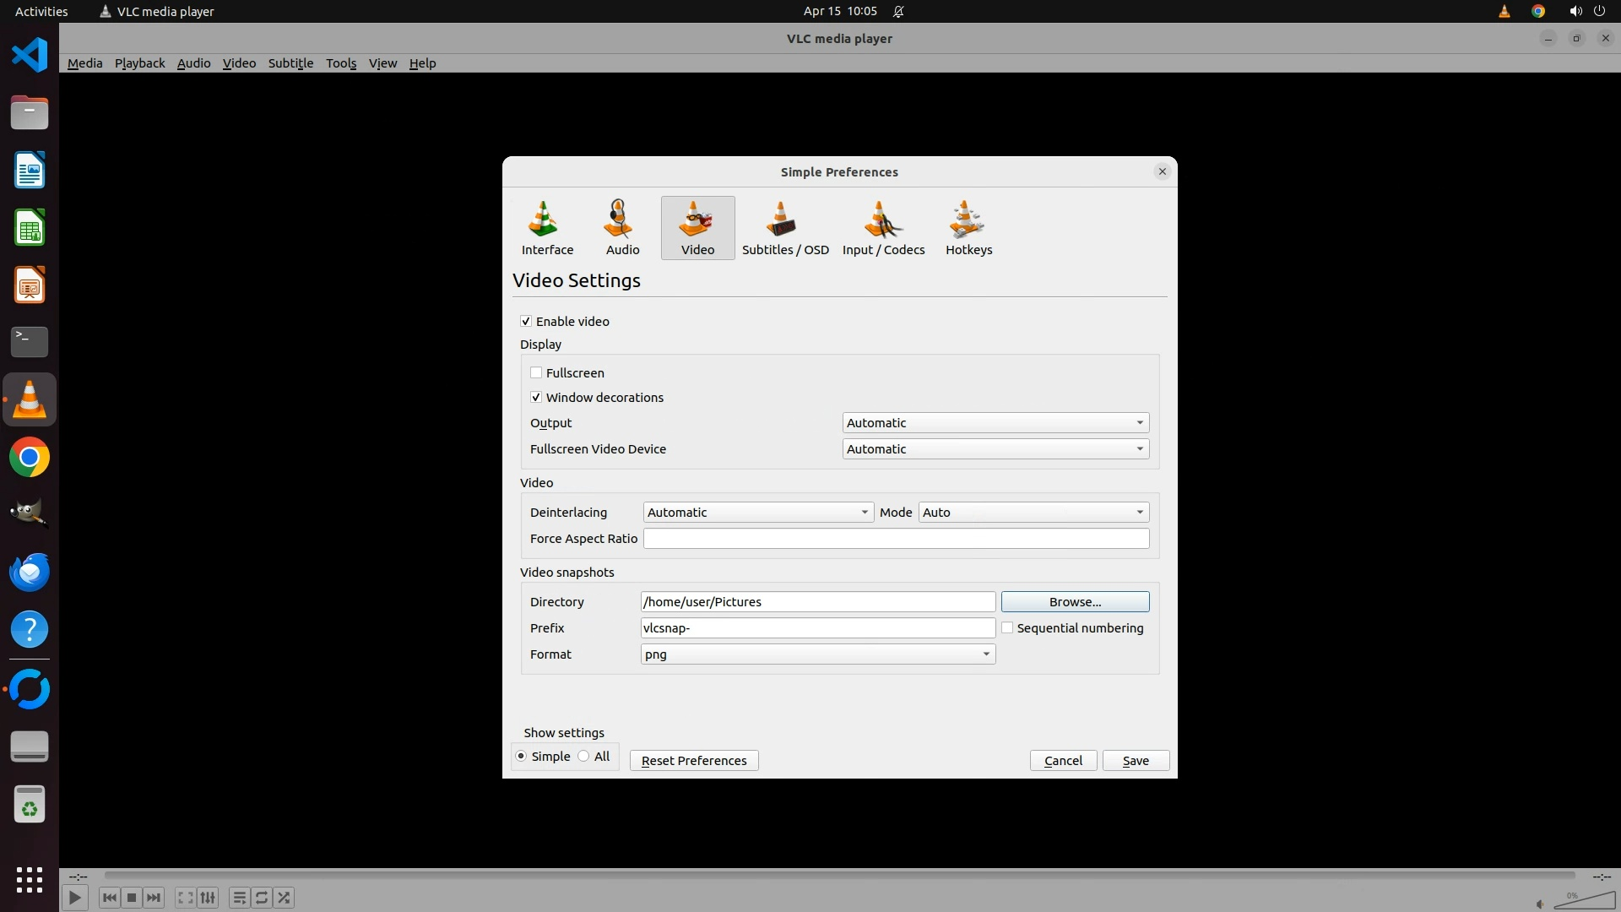Screen dimensions: 1621x912
Task: Show extended settings equalizer icon
Action: 208,898
